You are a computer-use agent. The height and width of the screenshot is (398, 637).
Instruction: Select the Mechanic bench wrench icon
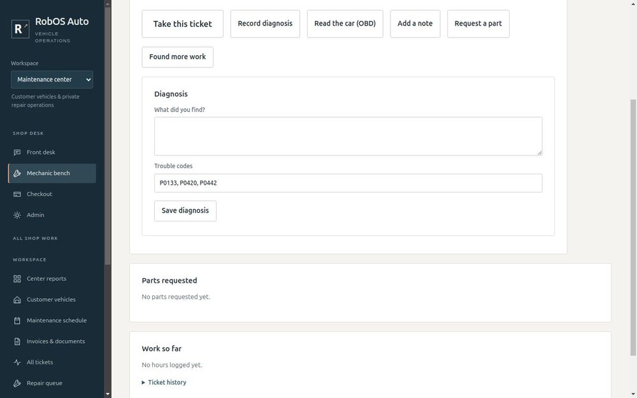[x=17, y=173]
